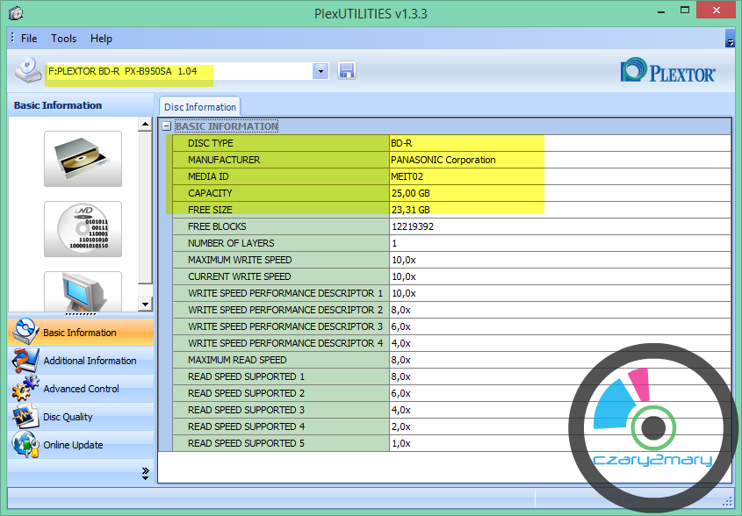This screenshot has width=742, height=516.
Task: Select the MEDIA ID row value MEIT02
Action: [x=407, y=176]
